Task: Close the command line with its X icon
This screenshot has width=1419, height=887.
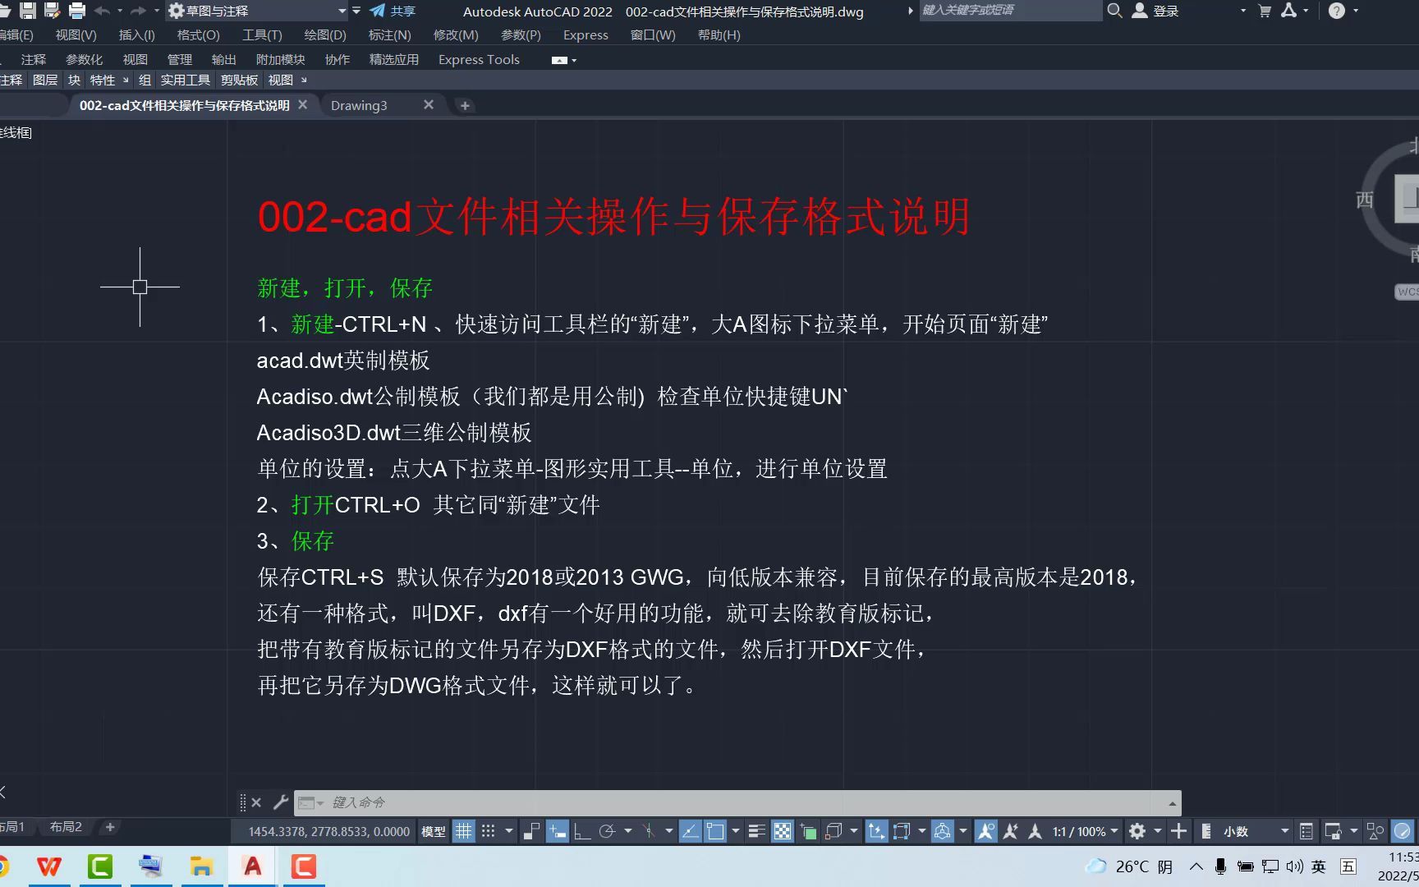Action: [256, 802]
